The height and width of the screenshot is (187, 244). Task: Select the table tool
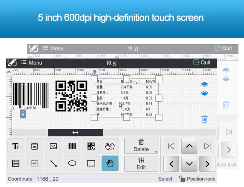[16, 164]
